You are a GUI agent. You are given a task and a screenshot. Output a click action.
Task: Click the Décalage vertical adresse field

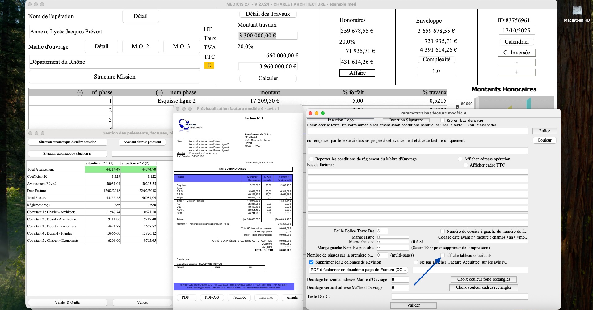pos(400,287)
